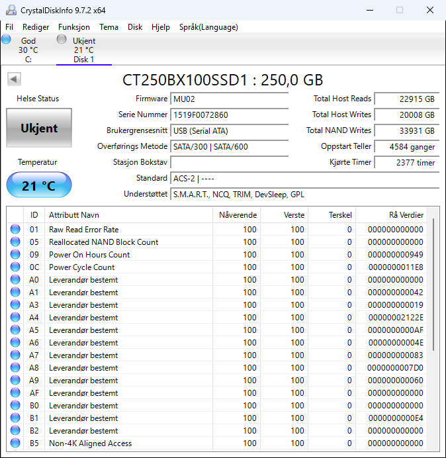This screenshot has height=458, width=446.
Task: Click the Verste column header
Action: [x=284, y=215]
